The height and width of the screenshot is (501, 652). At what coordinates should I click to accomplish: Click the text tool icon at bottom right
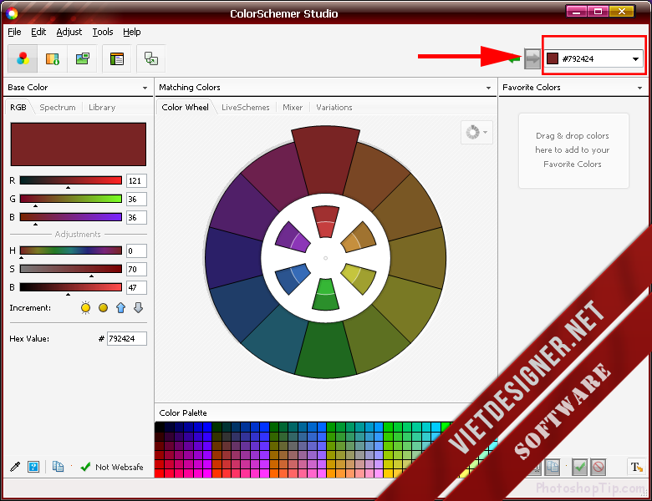pyautogui.click(x=636, y=467)
